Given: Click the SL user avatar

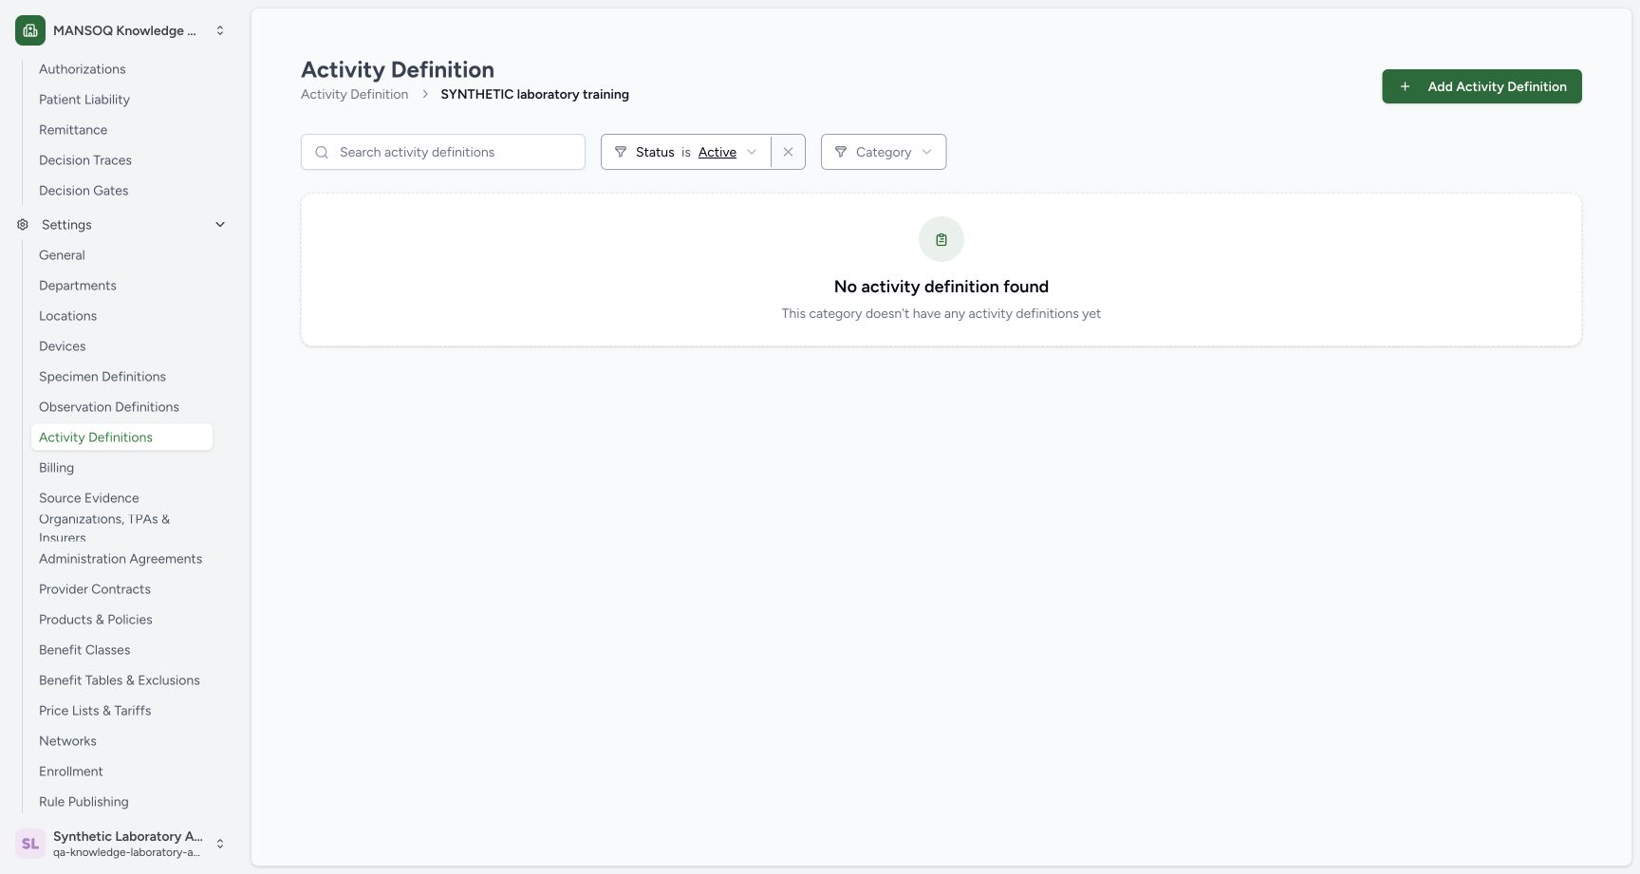Looking at the screenshot, I should click(x=30, y=844).
